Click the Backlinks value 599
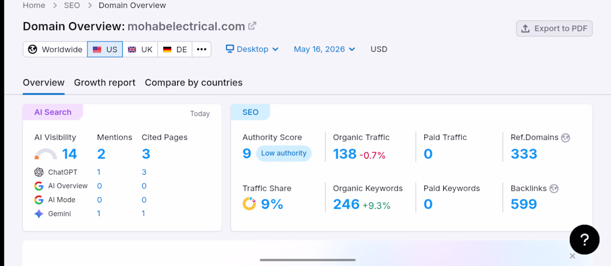611x266 pixels. click(x=524, y=204)
